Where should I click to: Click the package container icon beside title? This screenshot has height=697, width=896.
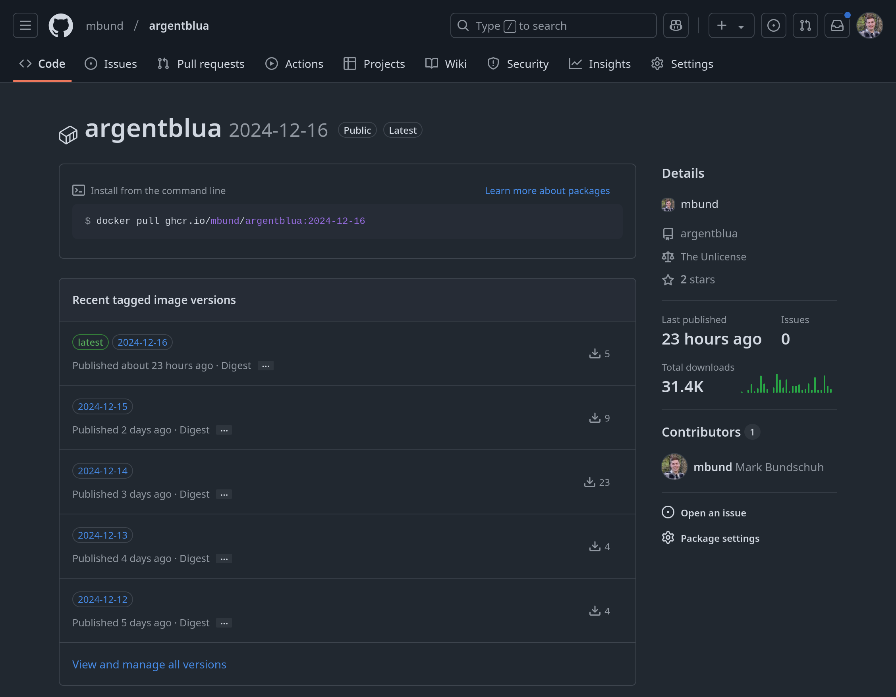(x=68, y=135)
